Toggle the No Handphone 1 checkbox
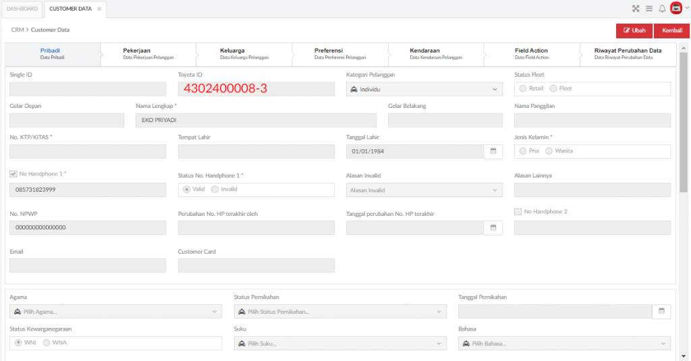The width and height of the screenshot is (691, 361). pos(13,174)
